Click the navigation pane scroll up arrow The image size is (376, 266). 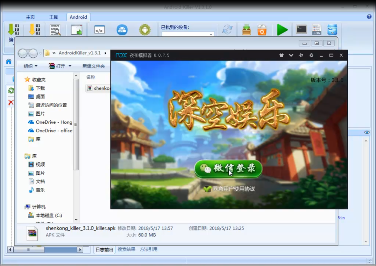(76, 76)
